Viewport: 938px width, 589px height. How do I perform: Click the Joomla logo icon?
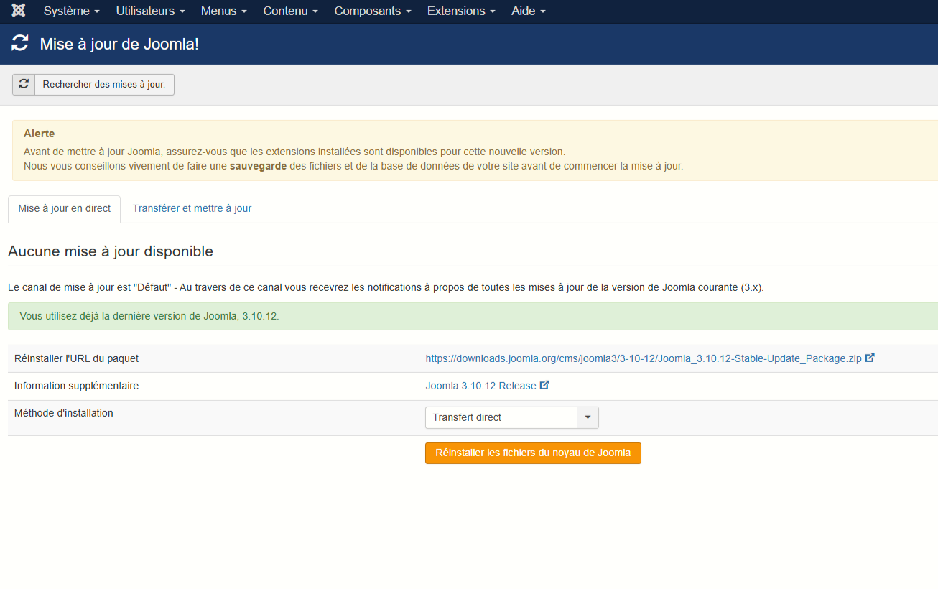19,11
